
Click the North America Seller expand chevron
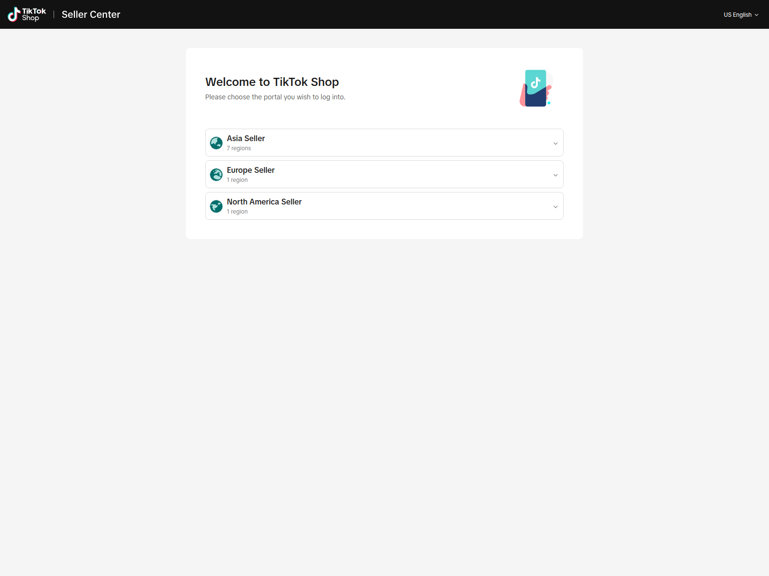(x=555, y=206)
